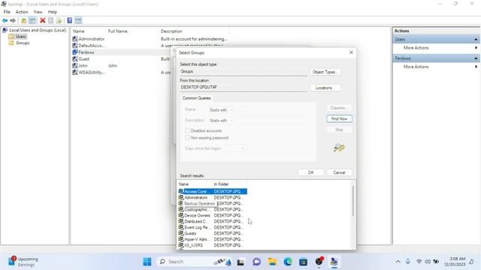Open the View menu
Image resolution: width=481 pixels, height=270 pixels.
click(38, 12)
